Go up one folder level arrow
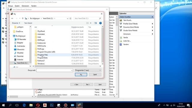The width and height of the screenshot is (192, 108). (x=23, y=18)
